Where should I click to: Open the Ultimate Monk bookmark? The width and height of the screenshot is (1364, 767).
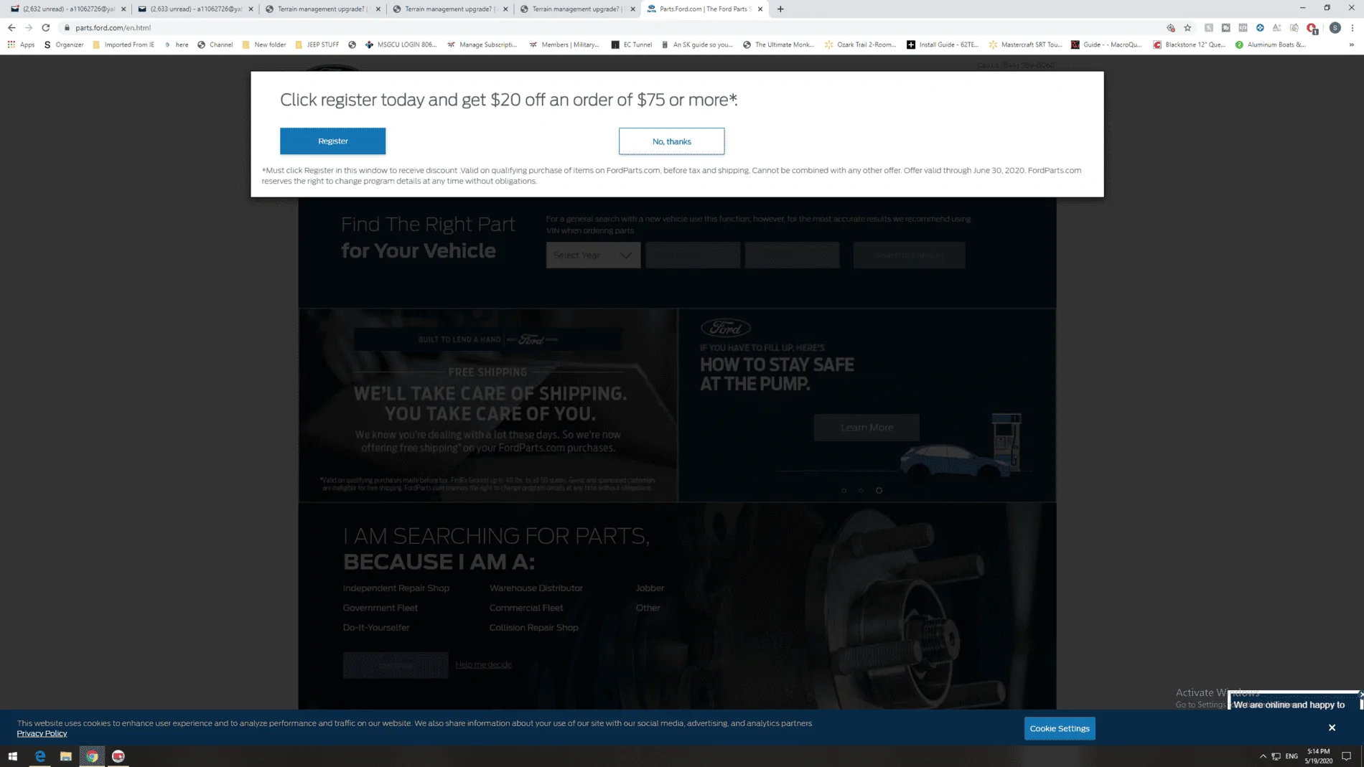(779, 44)
